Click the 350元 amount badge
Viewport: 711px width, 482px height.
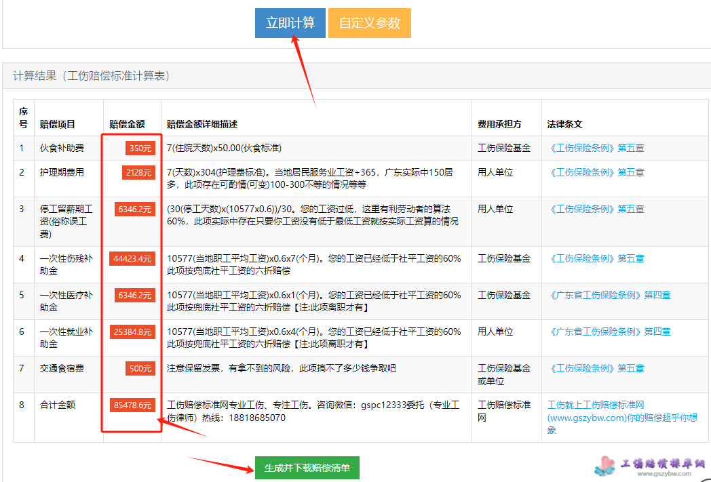click(140, 148)
